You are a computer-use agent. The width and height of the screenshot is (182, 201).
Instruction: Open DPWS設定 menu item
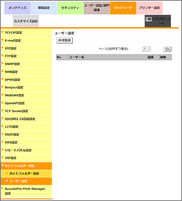click(x=26, y=80)
